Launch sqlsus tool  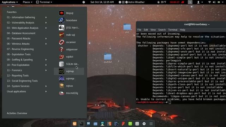[69, 86]
